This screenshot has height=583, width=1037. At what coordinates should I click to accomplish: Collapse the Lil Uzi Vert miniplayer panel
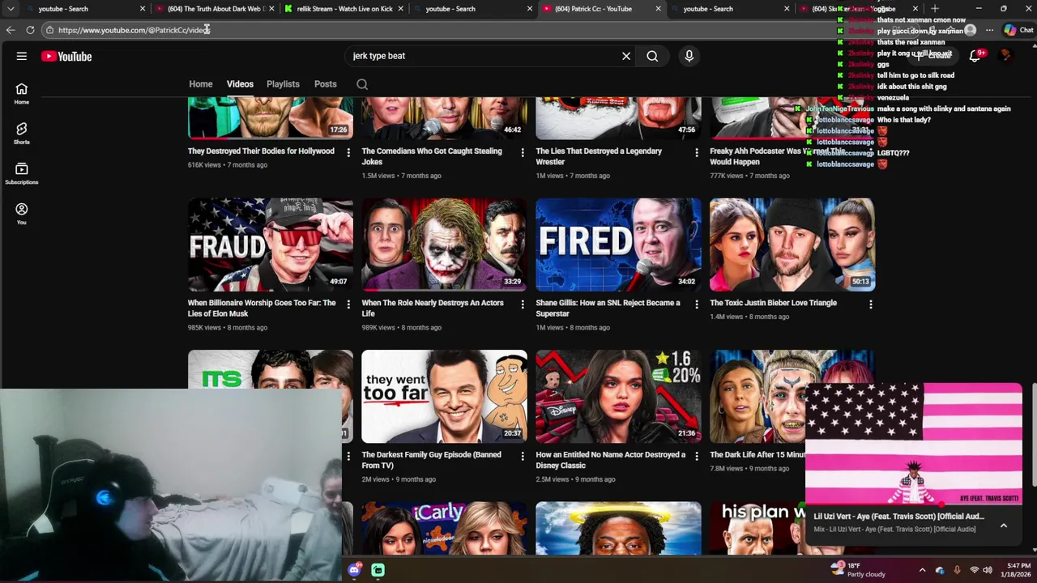[x=1003, y=526]
